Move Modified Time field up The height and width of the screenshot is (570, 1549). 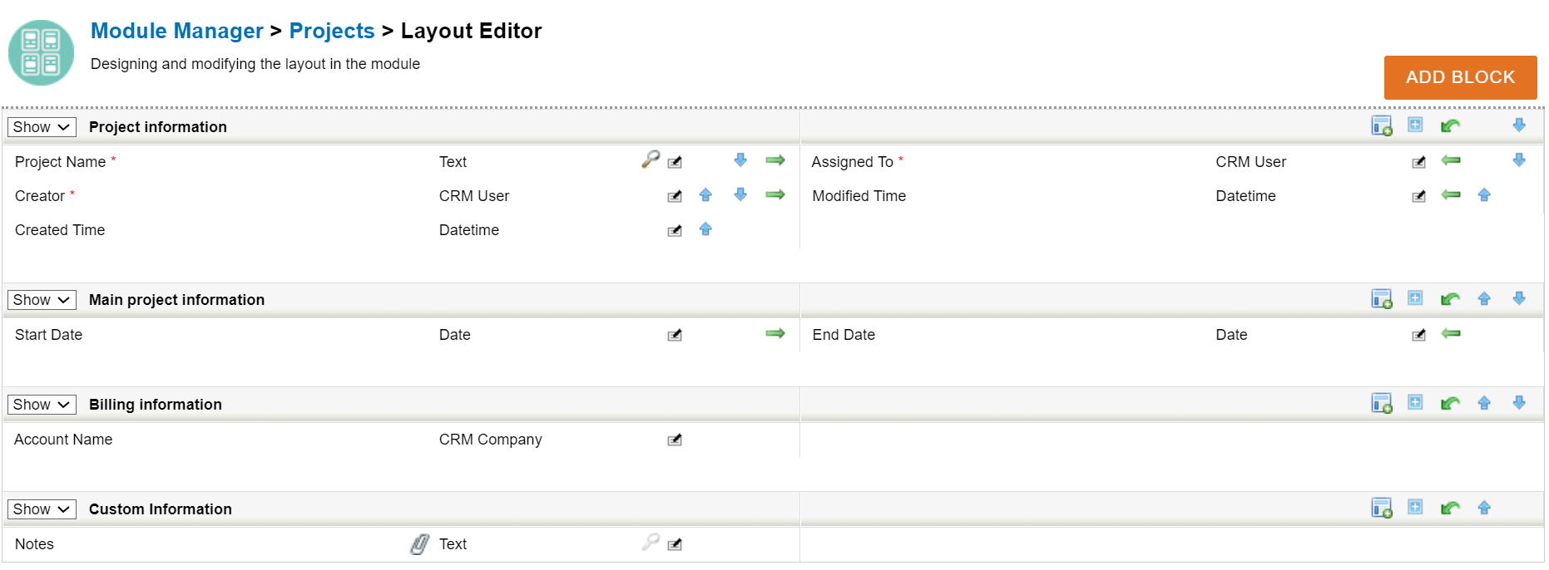coord(1484,195)
